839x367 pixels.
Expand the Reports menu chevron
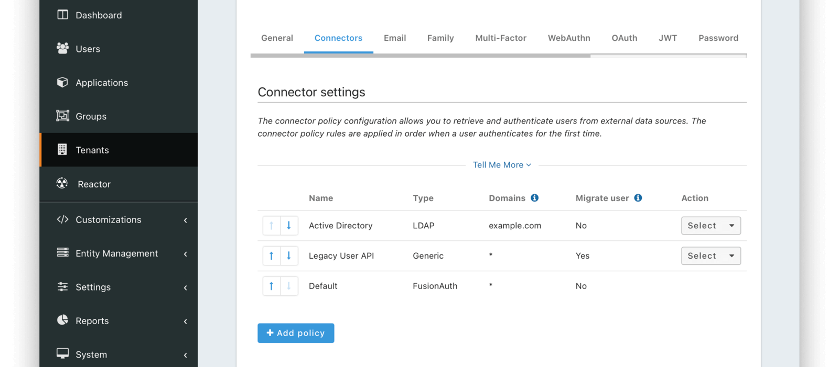tap(186, 321)
